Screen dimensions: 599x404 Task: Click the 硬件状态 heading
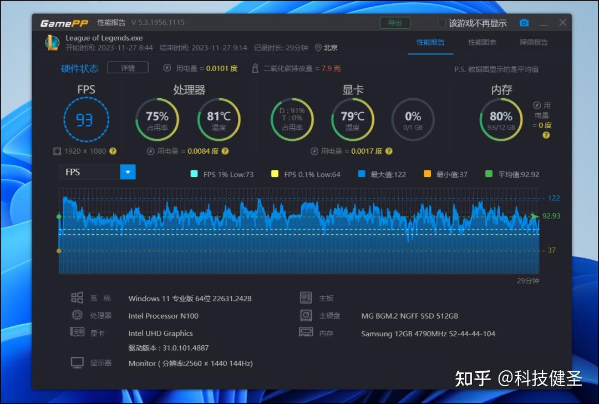80,68
